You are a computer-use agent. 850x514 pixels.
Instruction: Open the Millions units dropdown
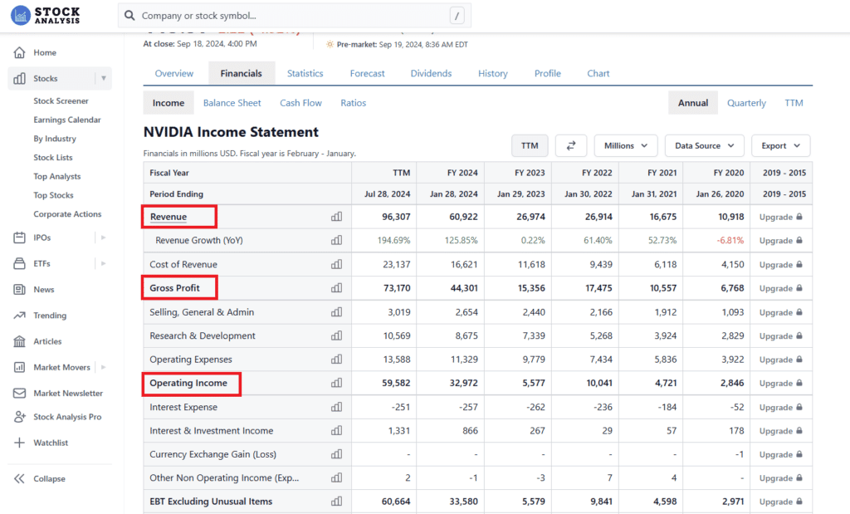[626, 145]
